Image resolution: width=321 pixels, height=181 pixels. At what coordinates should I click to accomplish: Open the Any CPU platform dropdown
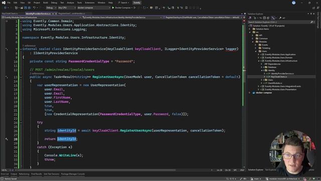coord(67,8)
